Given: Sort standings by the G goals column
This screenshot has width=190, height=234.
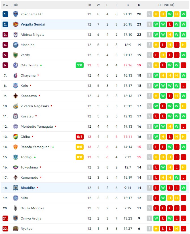Looking at the screenshot, I should tap(128, 5).
